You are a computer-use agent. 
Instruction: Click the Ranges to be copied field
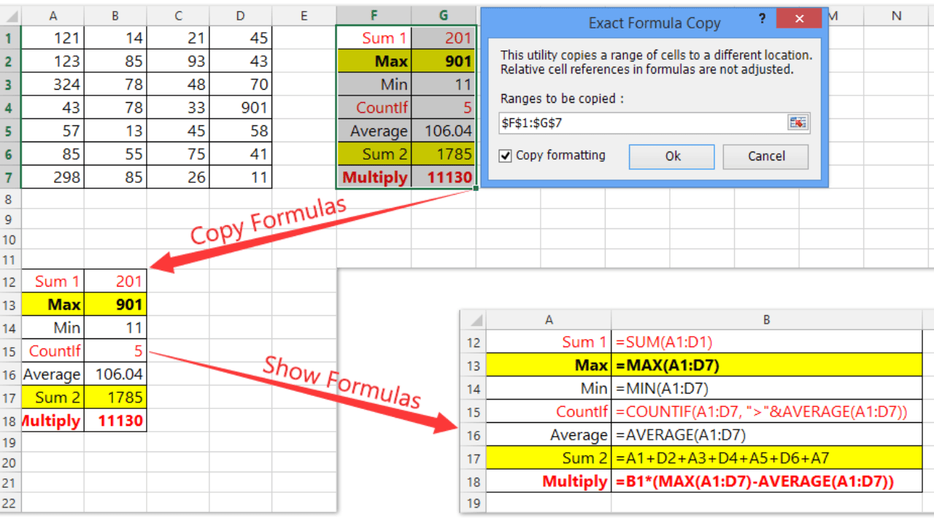click(x=642, y=122)
